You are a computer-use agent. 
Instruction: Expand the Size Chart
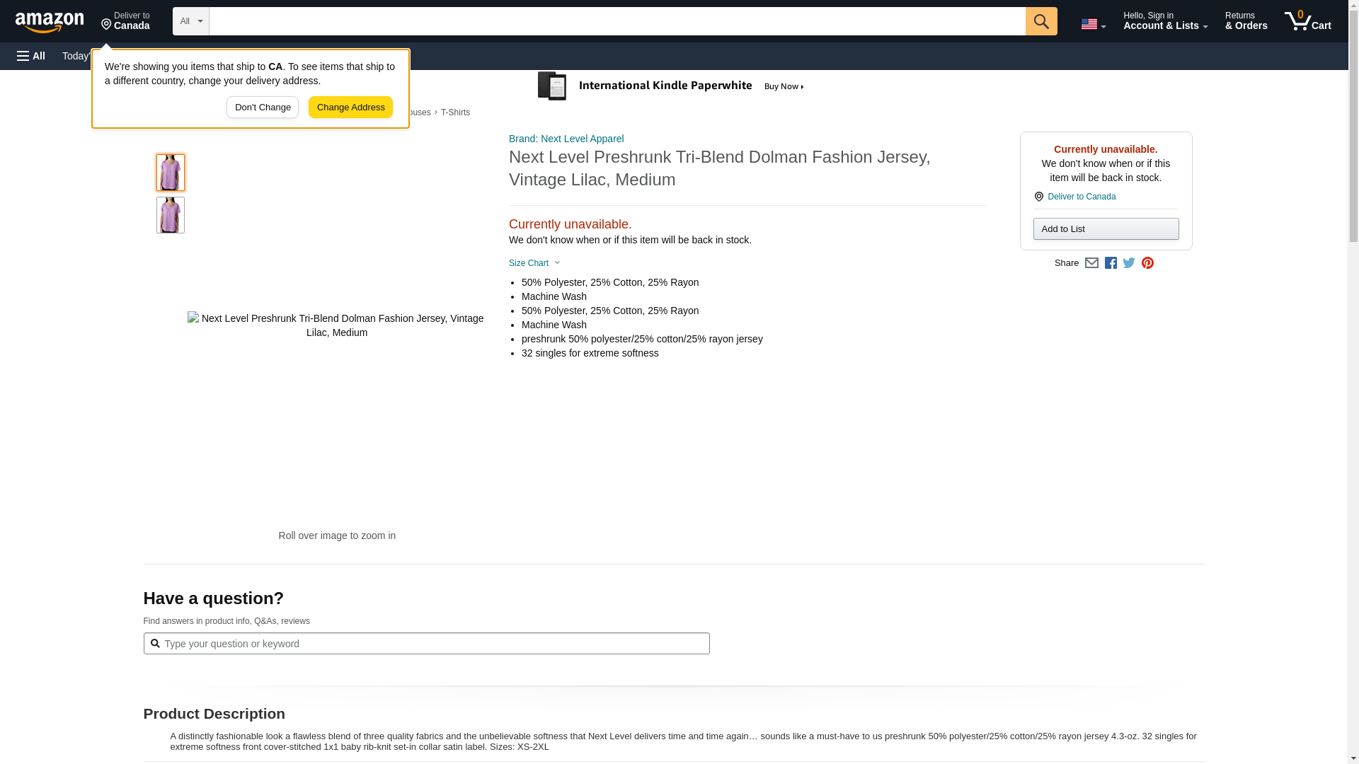tap(534, 263)
